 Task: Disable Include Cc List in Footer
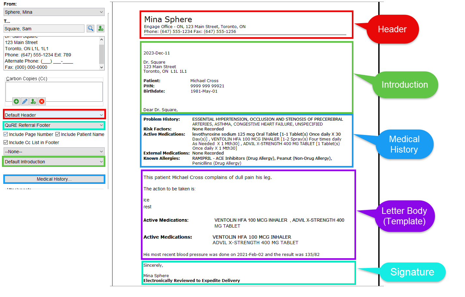[x=6, y=142]
